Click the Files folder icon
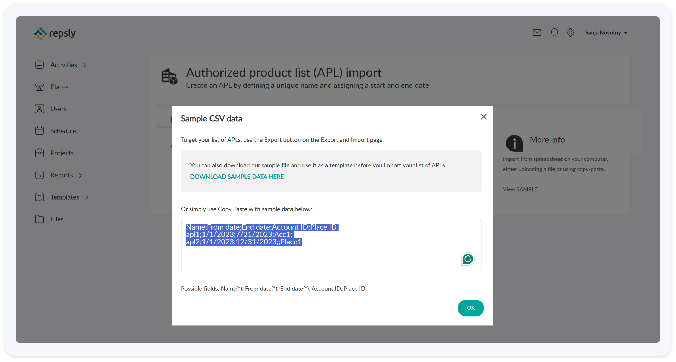Image resolution: width=676 pixels, height=362 pixels. (x=39, y=219)
